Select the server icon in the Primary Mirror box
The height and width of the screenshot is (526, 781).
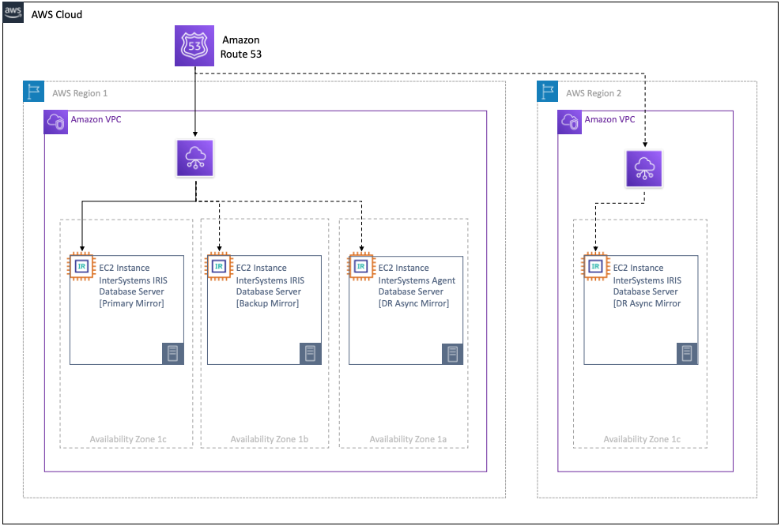tap(172, 354)
